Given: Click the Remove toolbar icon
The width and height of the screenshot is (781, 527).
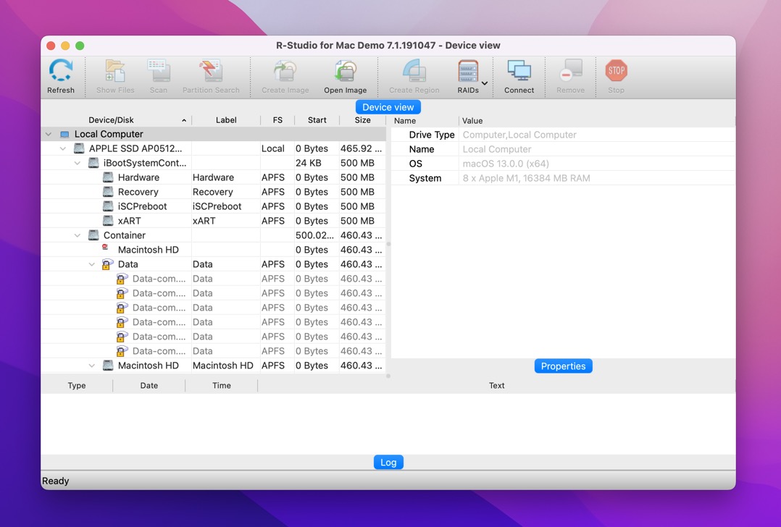Looking at the screenshot, I should (570, 71).
